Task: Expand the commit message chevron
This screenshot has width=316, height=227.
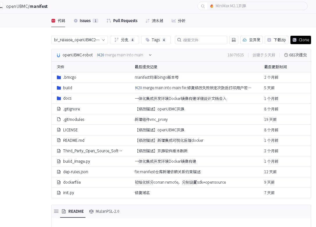Action: coord(150,55)
